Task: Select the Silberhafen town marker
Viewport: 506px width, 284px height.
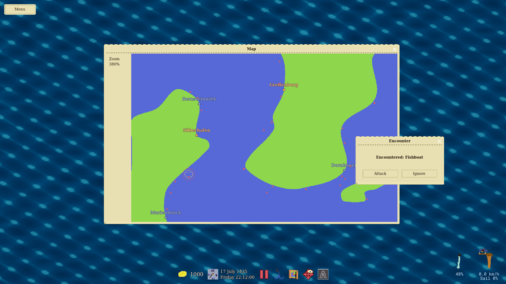Action: point(197,135)
